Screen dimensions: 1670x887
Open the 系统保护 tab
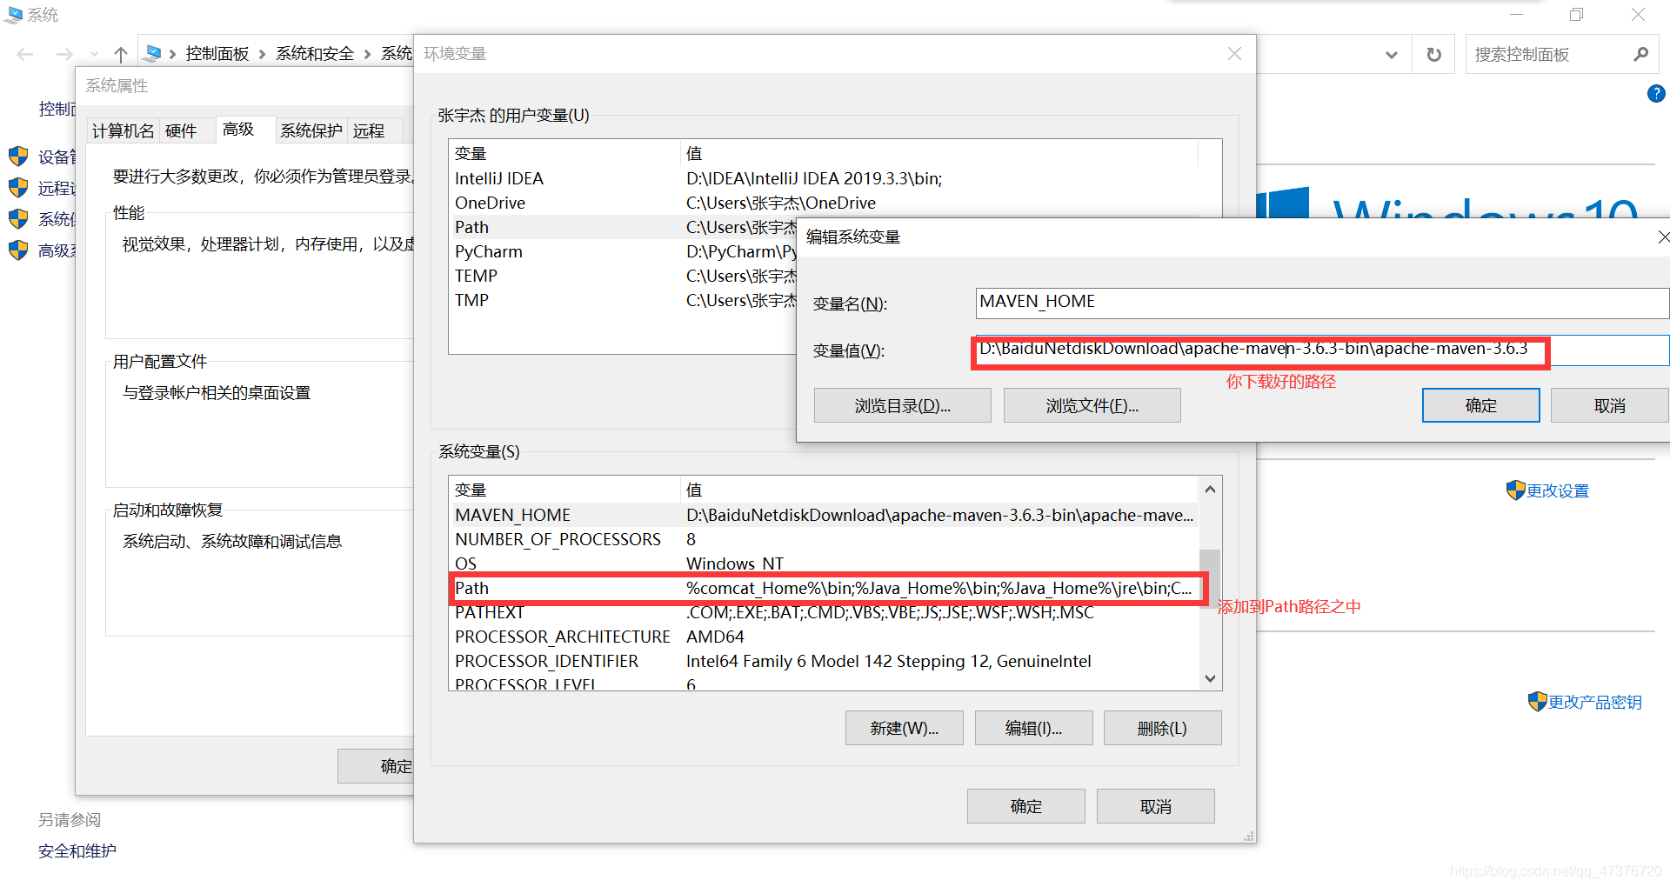coord(311,130)
